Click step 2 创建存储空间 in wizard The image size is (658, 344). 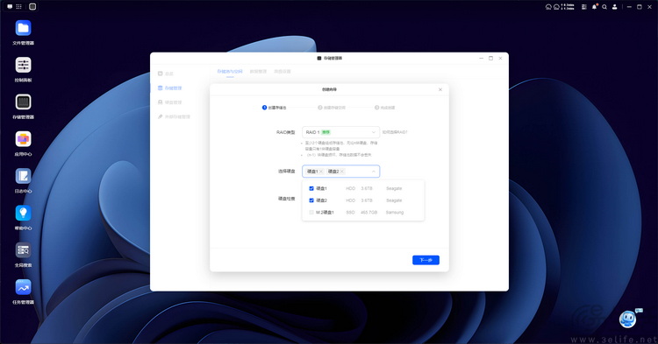point(332,108)
